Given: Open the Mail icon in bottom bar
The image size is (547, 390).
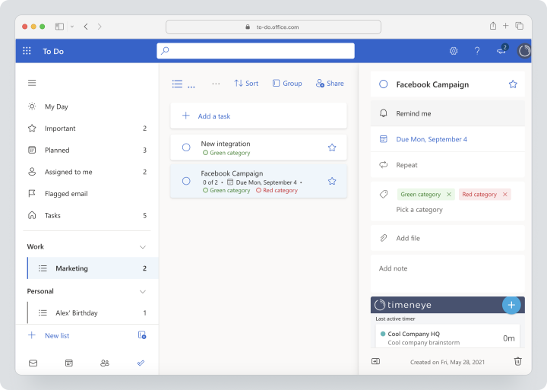Looking at the screenshot, I should pyautogui.click(x=33, y=363).
